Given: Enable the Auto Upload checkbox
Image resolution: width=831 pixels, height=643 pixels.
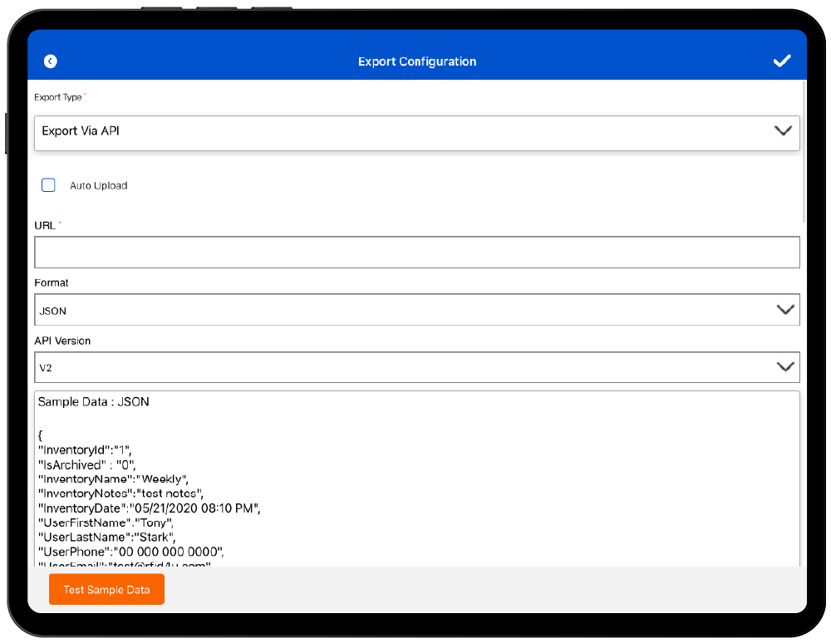Looking at the screenshot, I should click(x=49, y=185).
